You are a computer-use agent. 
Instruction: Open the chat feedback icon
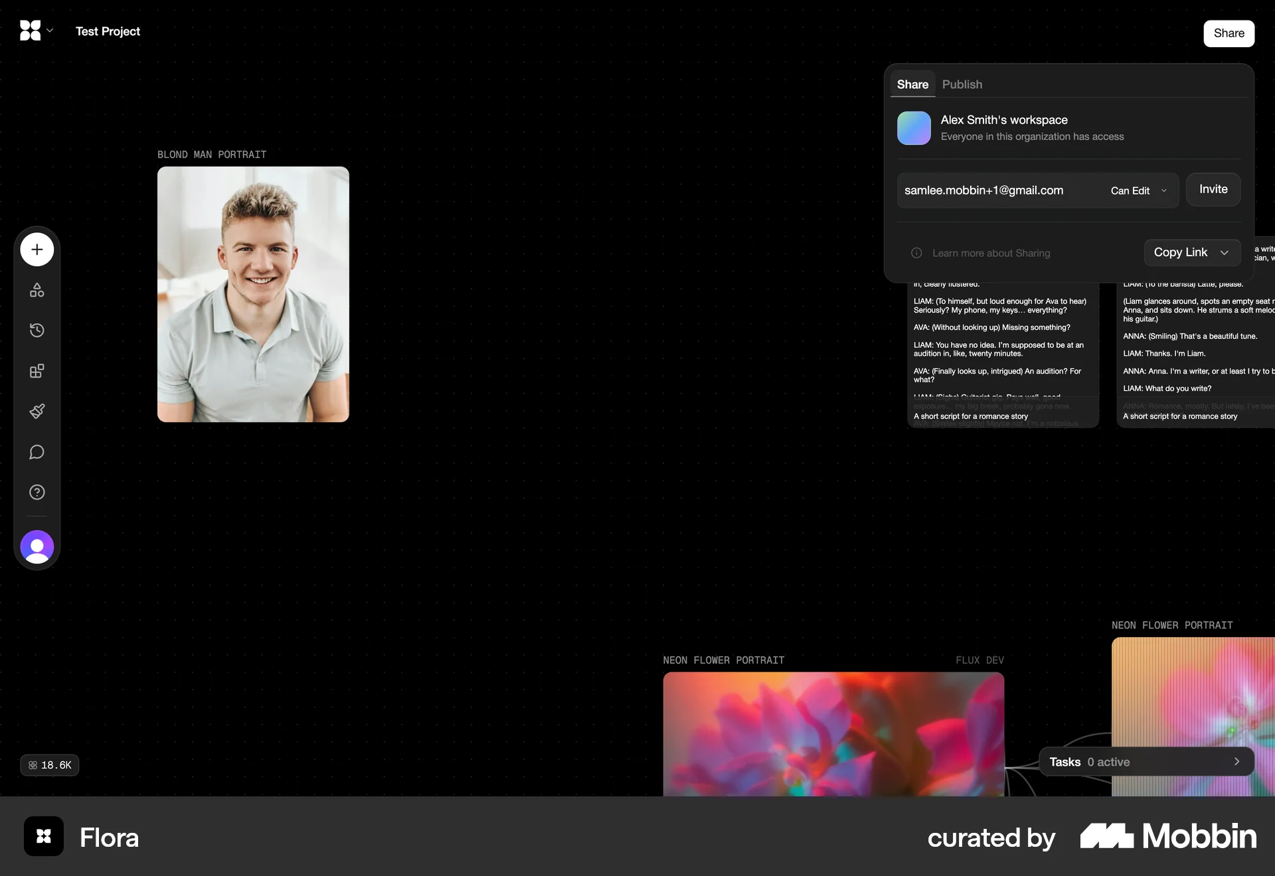coord(37,452)
